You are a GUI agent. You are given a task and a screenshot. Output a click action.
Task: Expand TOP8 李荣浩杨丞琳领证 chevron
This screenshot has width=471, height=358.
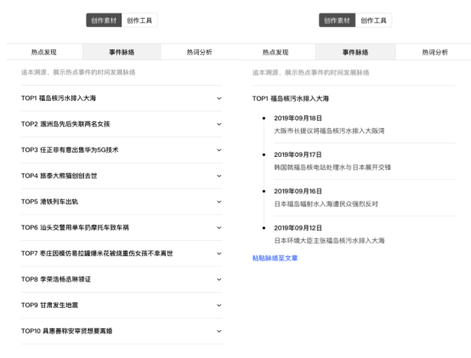(219, 279)
